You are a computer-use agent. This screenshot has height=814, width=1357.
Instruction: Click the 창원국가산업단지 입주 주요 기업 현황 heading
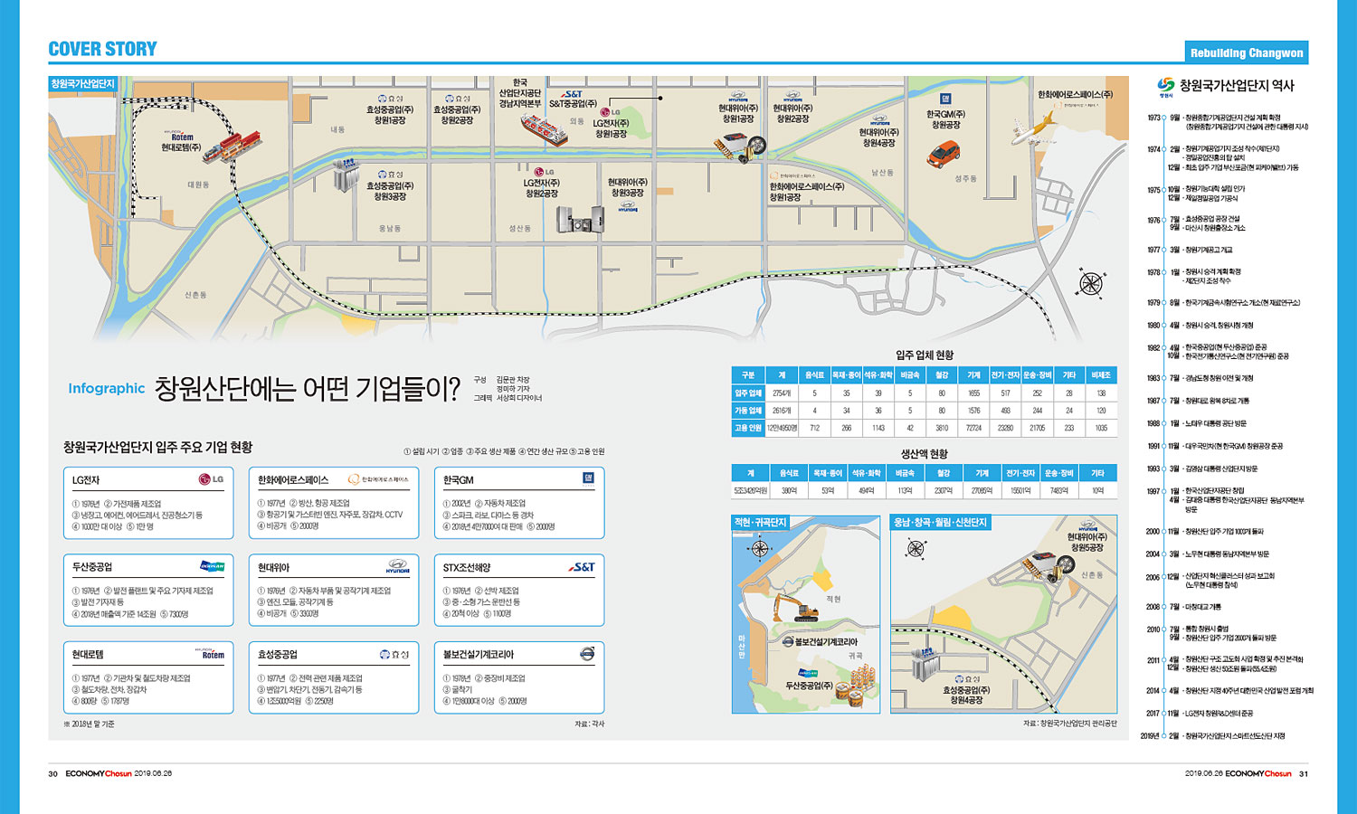158,447
